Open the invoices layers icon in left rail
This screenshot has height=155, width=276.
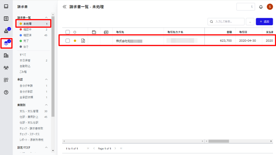[x=6, y=43]
